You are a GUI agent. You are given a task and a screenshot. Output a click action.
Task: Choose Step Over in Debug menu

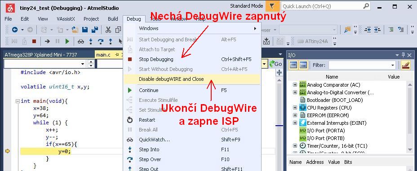coord(191,159)
